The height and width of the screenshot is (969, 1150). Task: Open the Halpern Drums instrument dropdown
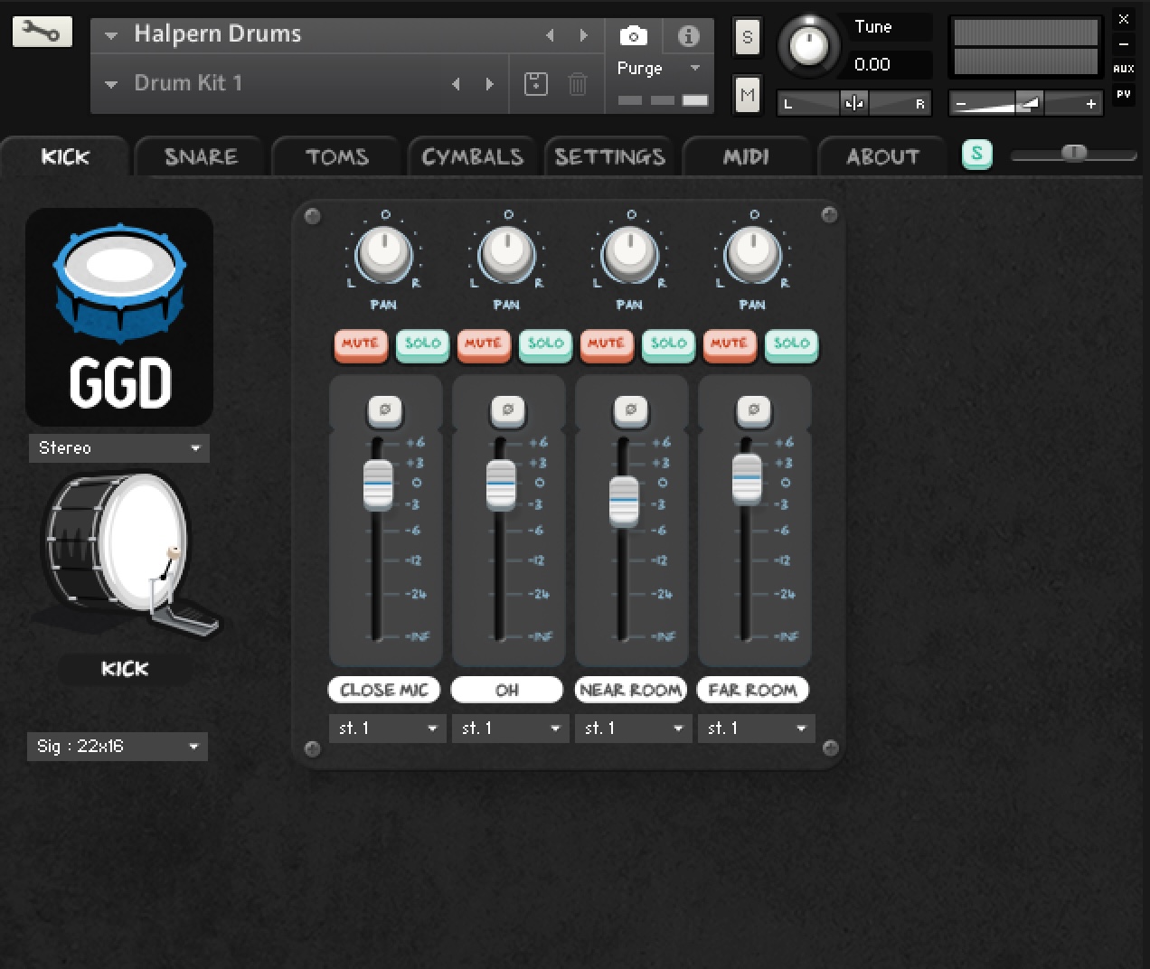tap(111, 35)
